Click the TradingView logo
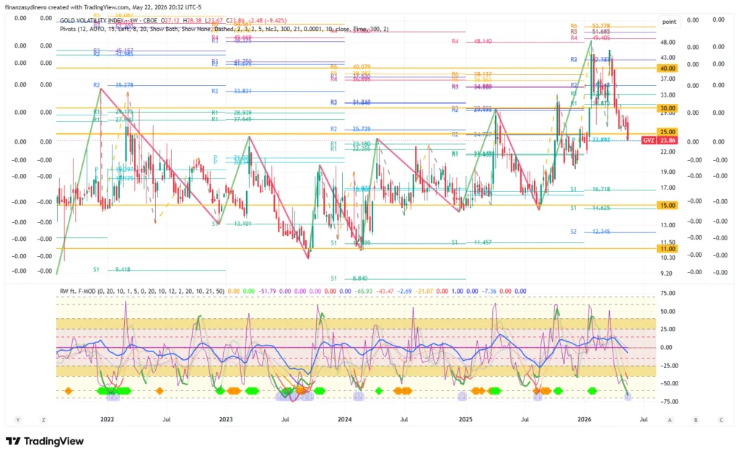The height and width of the screenshot is (456, 739). click(45, 442)
